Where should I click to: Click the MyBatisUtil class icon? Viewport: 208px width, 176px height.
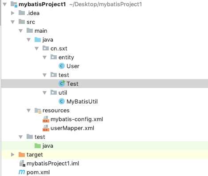(62, 101)
